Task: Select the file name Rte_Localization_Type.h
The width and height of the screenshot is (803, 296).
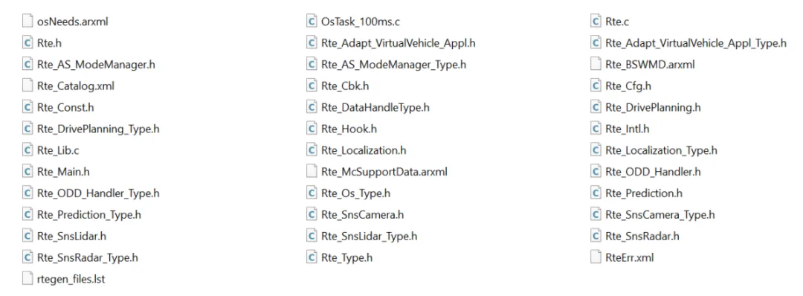Action: click(x=661, y=150)
